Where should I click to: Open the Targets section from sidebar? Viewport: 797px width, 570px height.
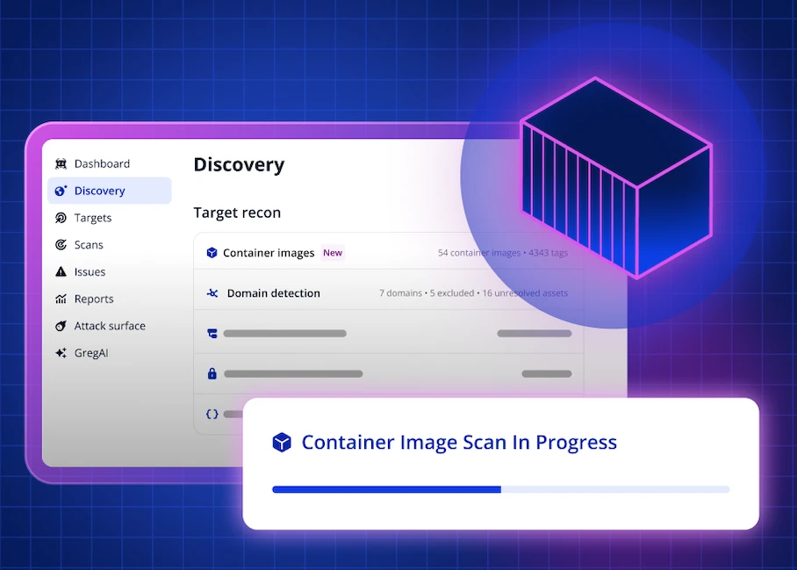pyautogui.click(x=90, y=218)
